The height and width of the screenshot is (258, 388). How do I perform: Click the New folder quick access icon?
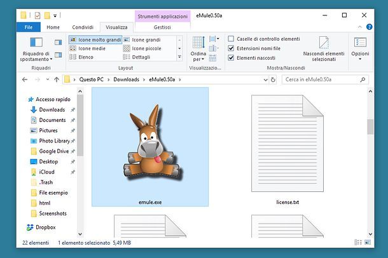tap(47, 15)
